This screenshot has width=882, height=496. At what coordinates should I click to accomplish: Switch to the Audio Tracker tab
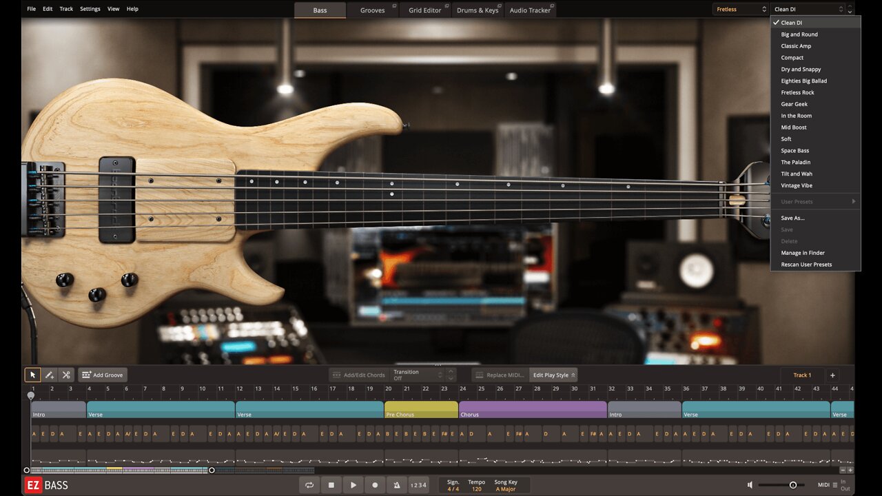(530, 10)
